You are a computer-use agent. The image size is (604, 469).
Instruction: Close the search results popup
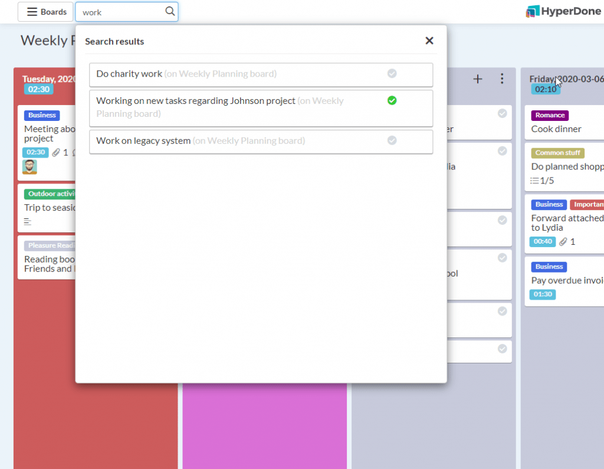pyautogui.click(x=429, y=40)
